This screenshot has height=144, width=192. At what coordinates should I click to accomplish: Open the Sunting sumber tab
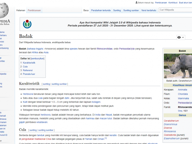click(131, 10)
